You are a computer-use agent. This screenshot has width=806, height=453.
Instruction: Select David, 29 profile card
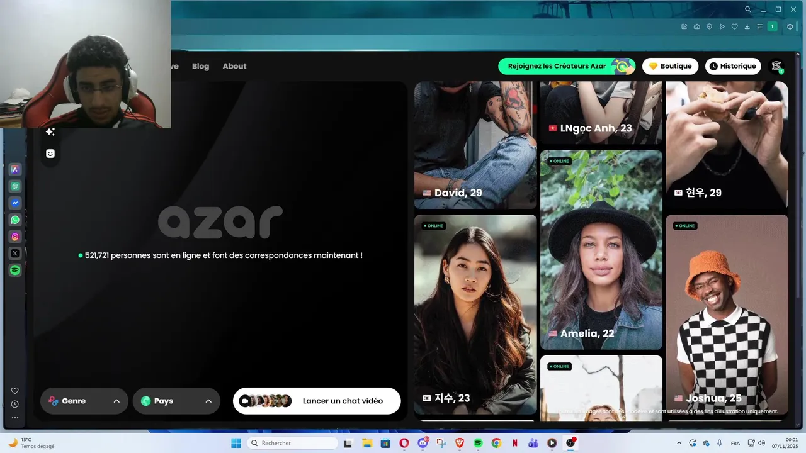pyautogui.click(x=475, y=145)
